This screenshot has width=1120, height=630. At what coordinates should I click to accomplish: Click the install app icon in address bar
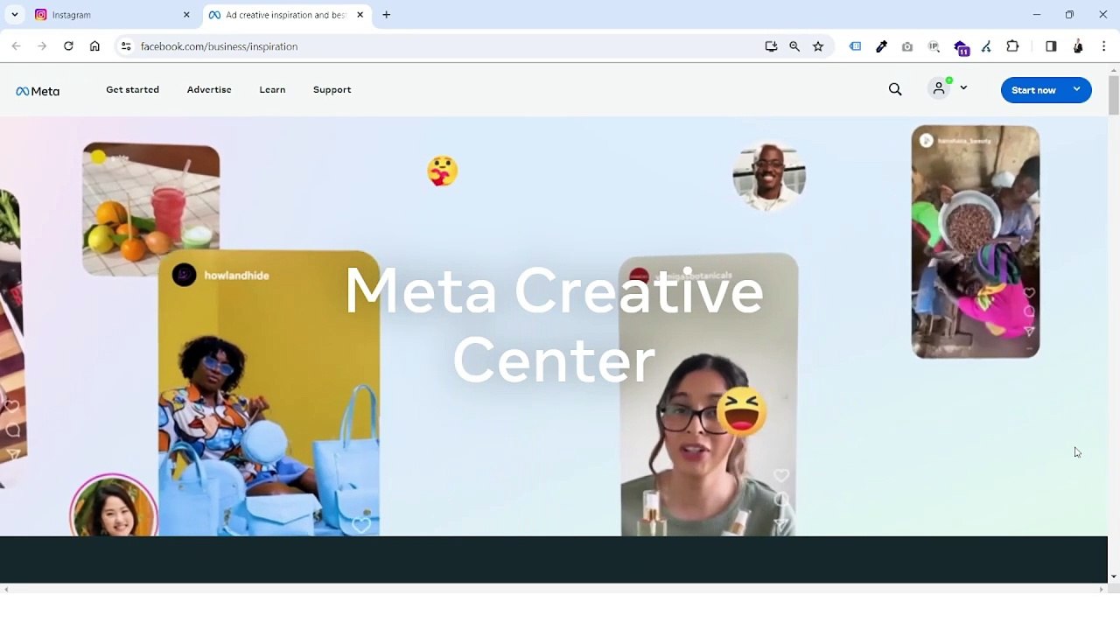point(771,46)
